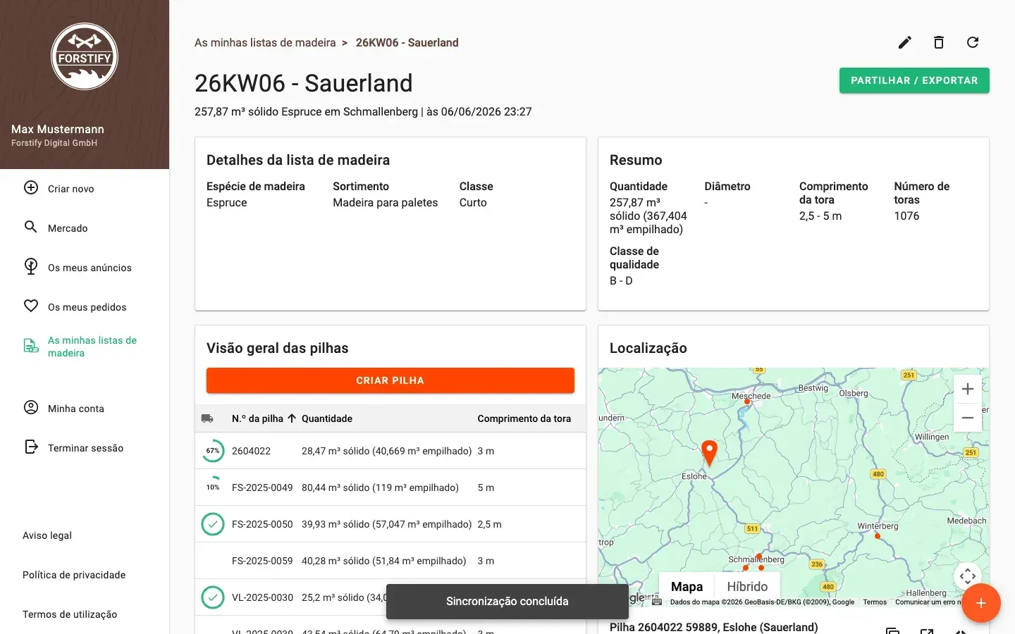
Task: Click the 67% progress indicator of pile 2604022
Action: 213,451
